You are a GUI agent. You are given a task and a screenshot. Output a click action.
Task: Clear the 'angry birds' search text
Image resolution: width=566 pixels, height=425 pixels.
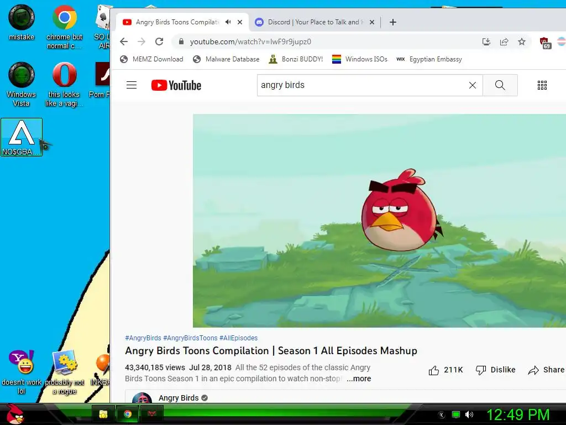(473, 85)
